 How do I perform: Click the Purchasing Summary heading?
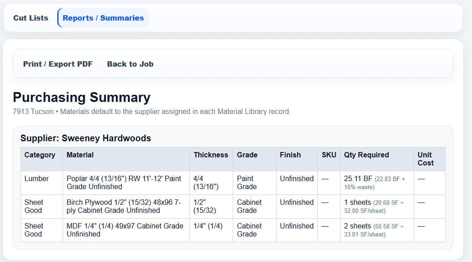point(81,97)
